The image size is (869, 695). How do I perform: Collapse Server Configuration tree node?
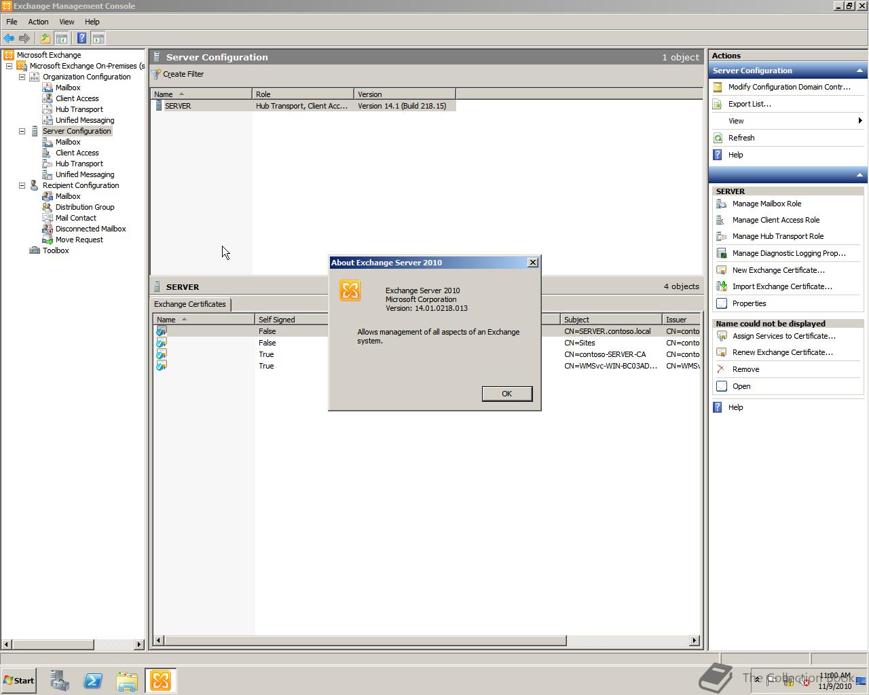point(22,131)
